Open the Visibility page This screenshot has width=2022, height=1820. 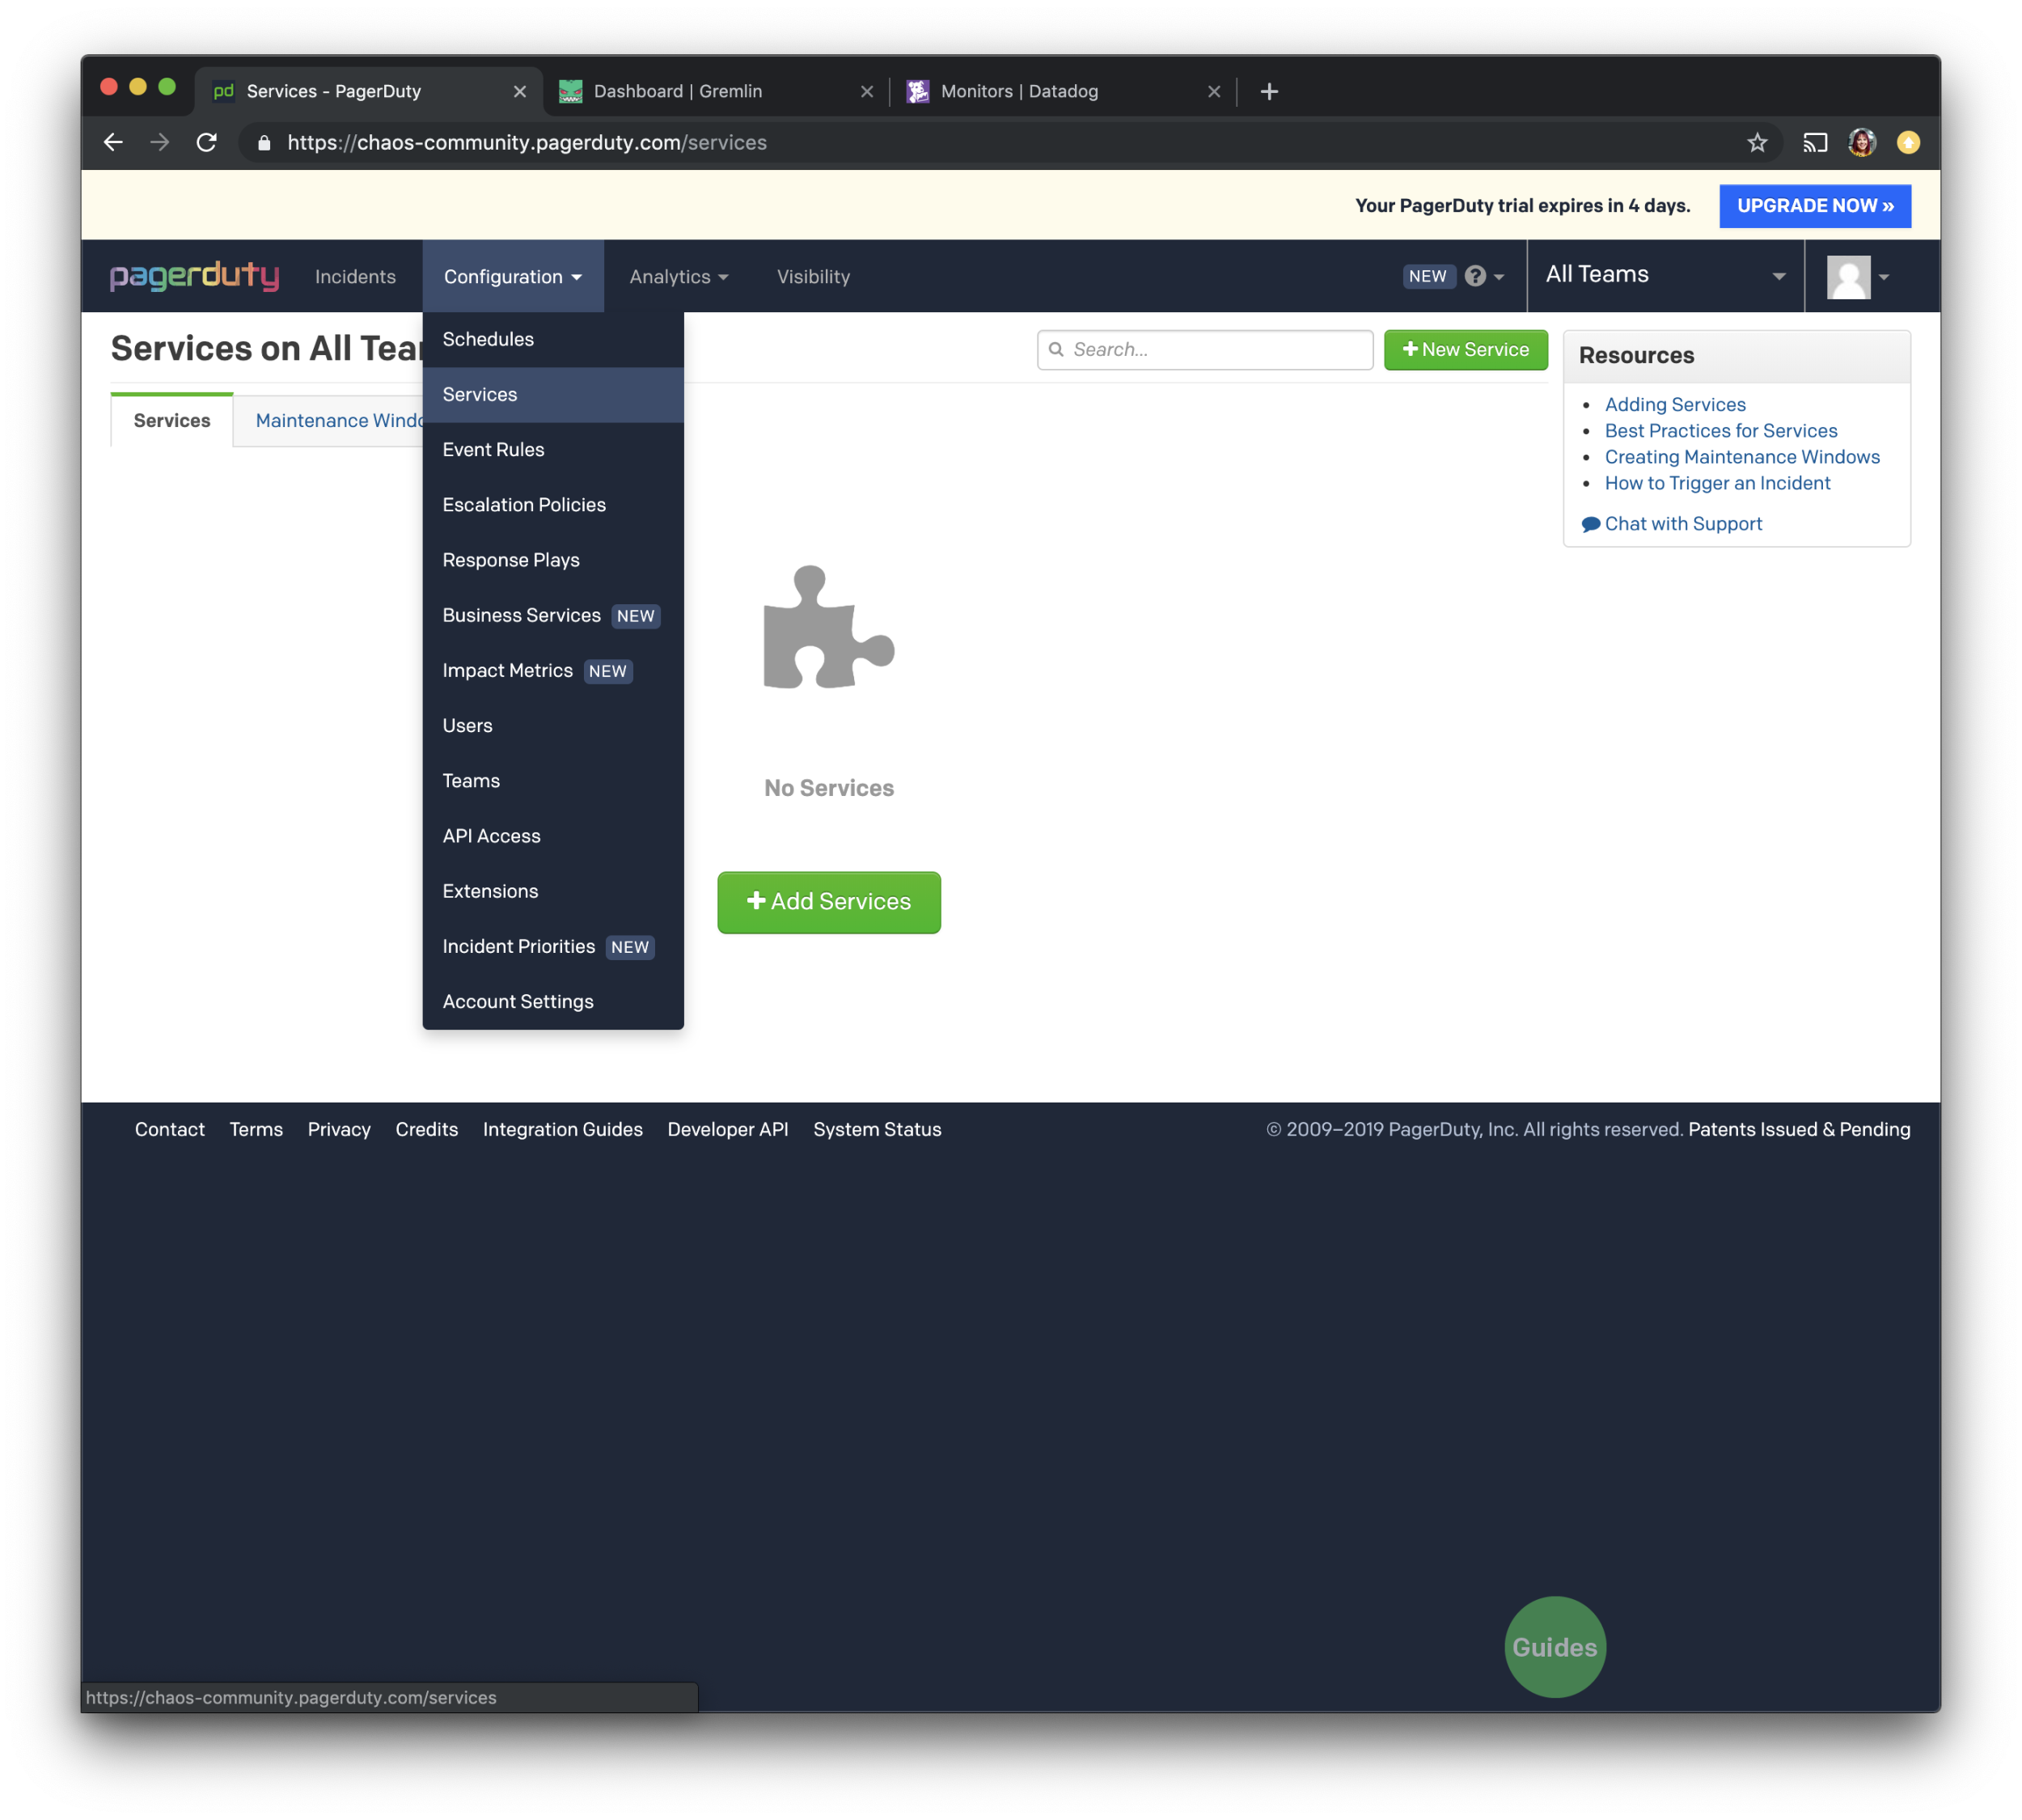813,277
